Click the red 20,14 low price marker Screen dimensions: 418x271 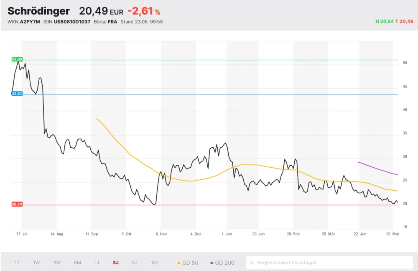click(17, 205)
